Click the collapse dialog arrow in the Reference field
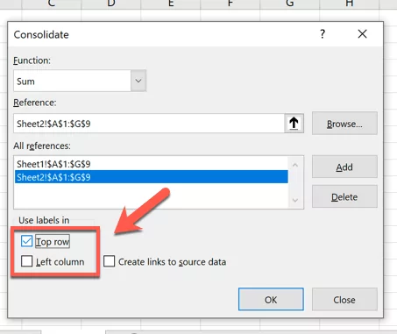The width and height of the screenshot is (397, 334). coord(294,124)
